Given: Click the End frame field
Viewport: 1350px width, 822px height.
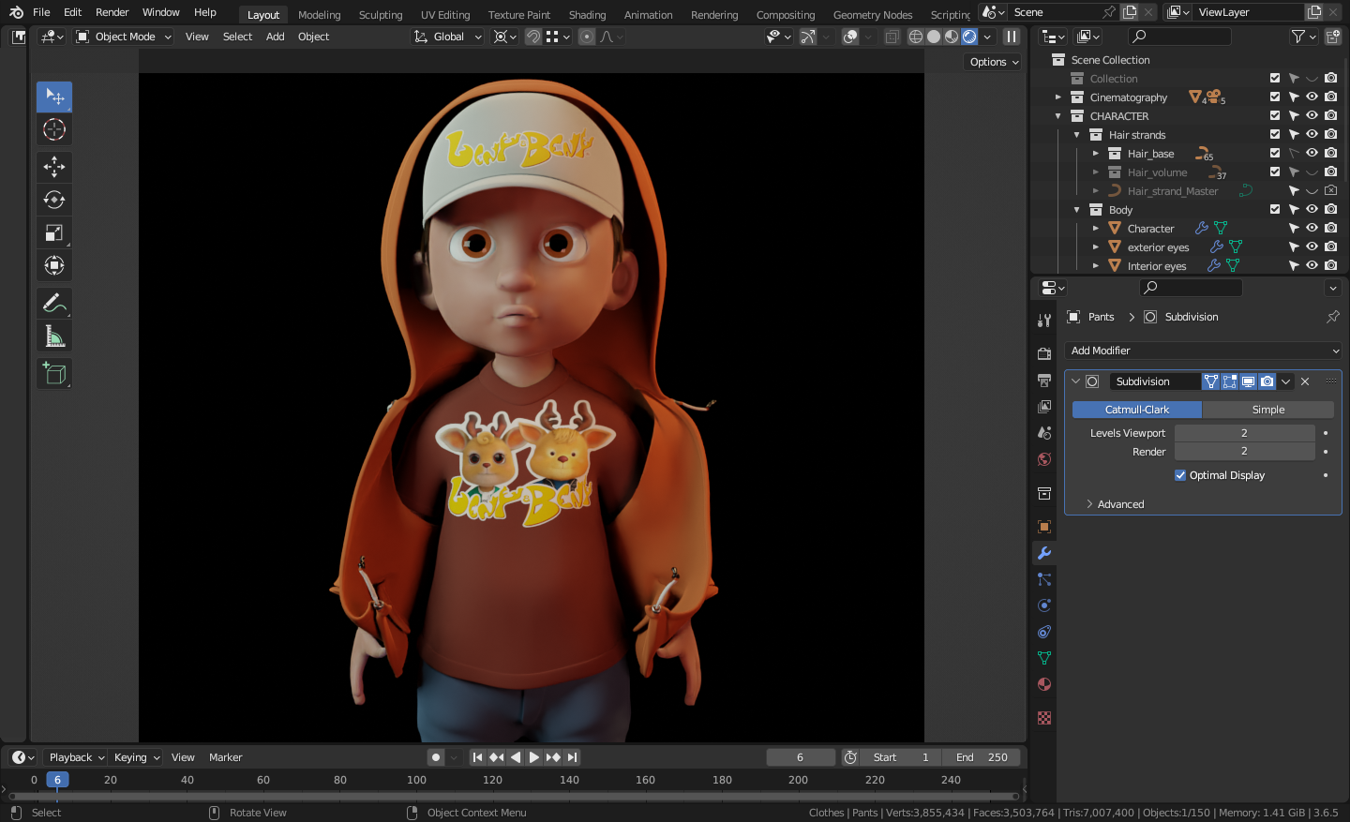Looking at the screenshot, I should point(982,757).
